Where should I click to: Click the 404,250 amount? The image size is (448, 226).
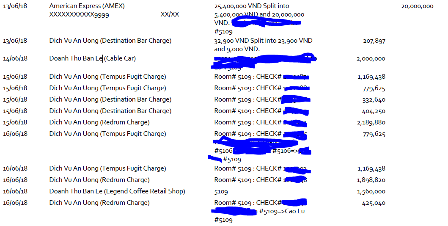pyautogui.click(x=374, y=111)
